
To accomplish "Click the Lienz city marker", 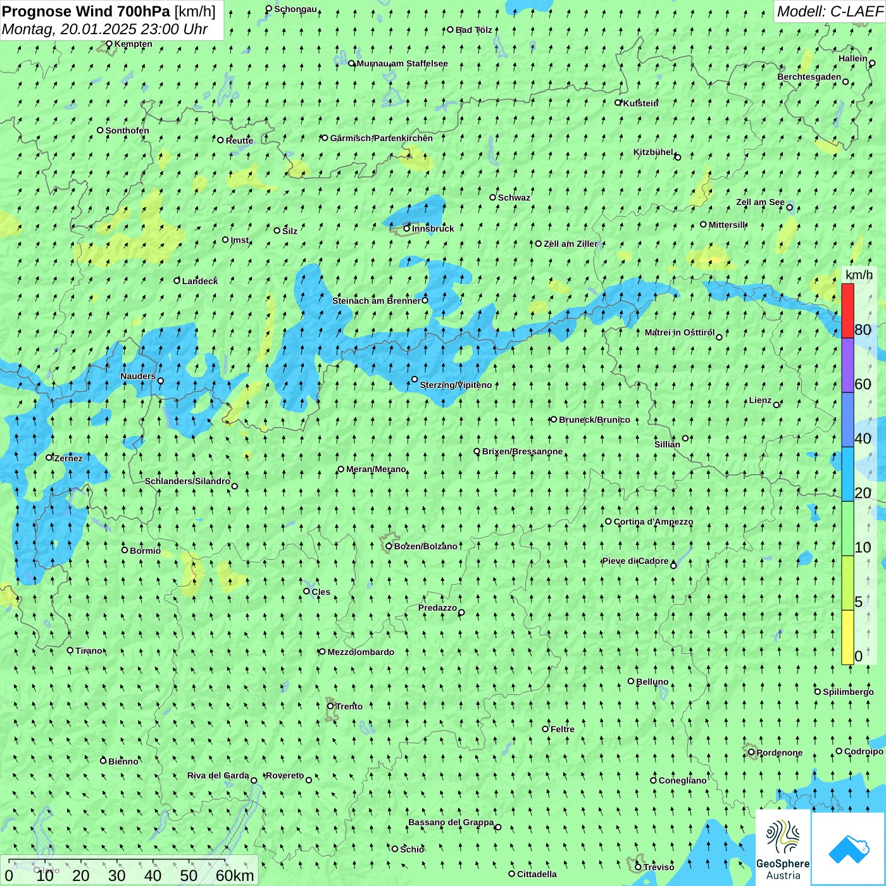I will [777, 404].
